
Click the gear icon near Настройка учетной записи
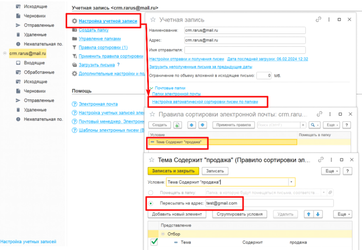tap(74, 21)
